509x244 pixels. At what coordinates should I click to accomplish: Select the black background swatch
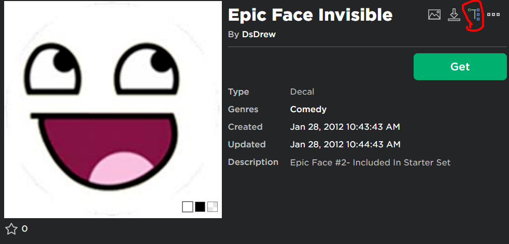coord(200,207)
